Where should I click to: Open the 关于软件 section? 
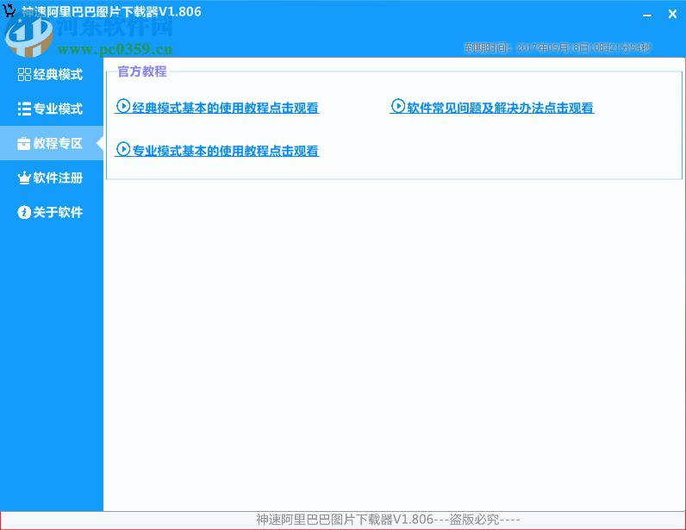[51, 212]
